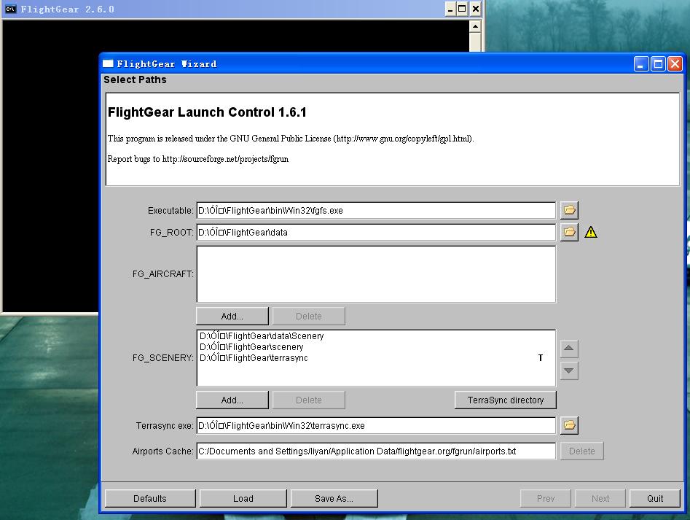Browse for the FG_ROOT folder icon
Screen dimensions: 690x520
coord(569,232)
